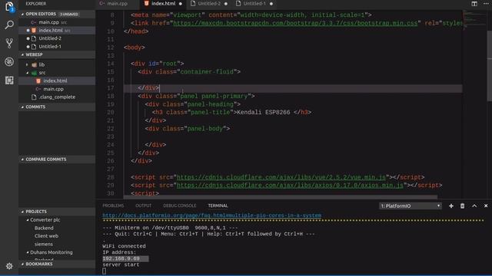The width and height of the screenshot is (492, 276).
Task: Open the PlatformIO terminal selector dropdown
Action: (x=410, y=206)
